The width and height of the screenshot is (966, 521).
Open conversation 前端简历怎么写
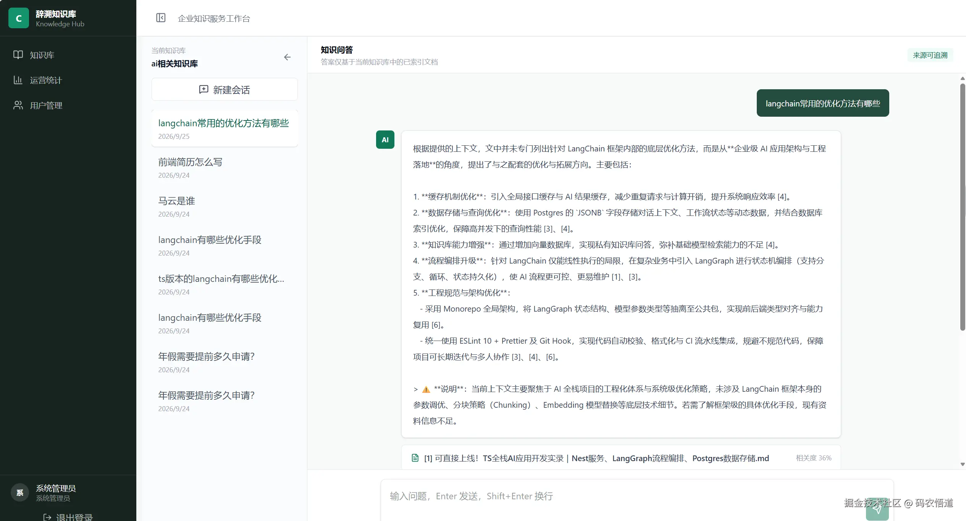[225, 168]
